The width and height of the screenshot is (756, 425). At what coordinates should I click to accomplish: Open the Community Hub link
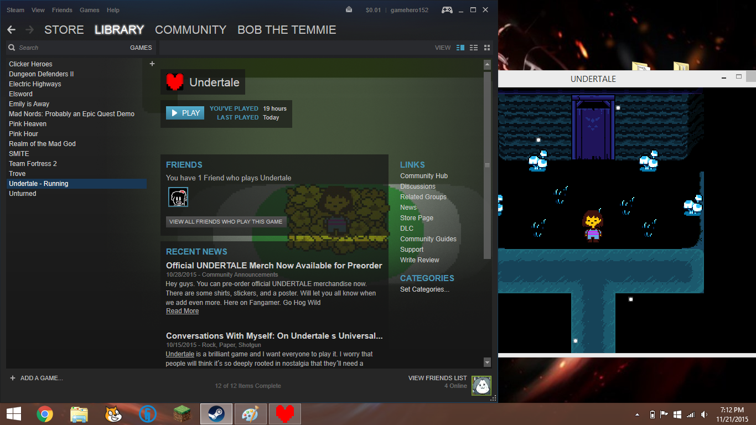(x=424, y=176)
